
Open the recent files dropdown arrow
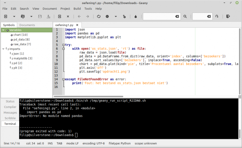point(31,16)
